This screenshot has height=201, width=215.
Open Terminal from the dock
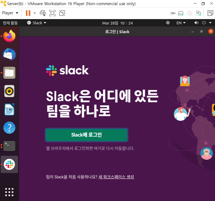9,146
